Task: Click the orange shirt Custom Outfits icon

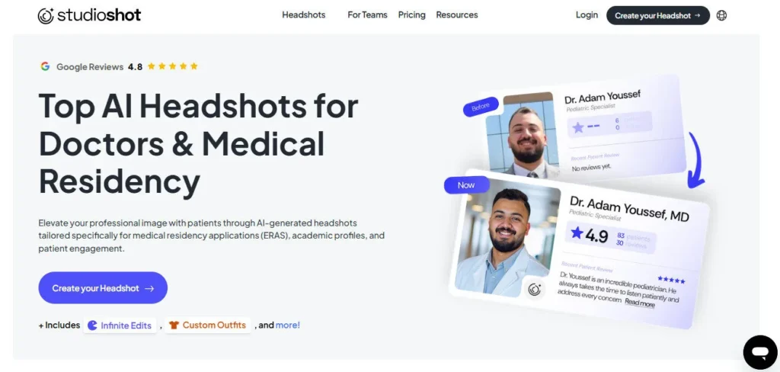Action: pyautogui.click(x=173, y=325)
